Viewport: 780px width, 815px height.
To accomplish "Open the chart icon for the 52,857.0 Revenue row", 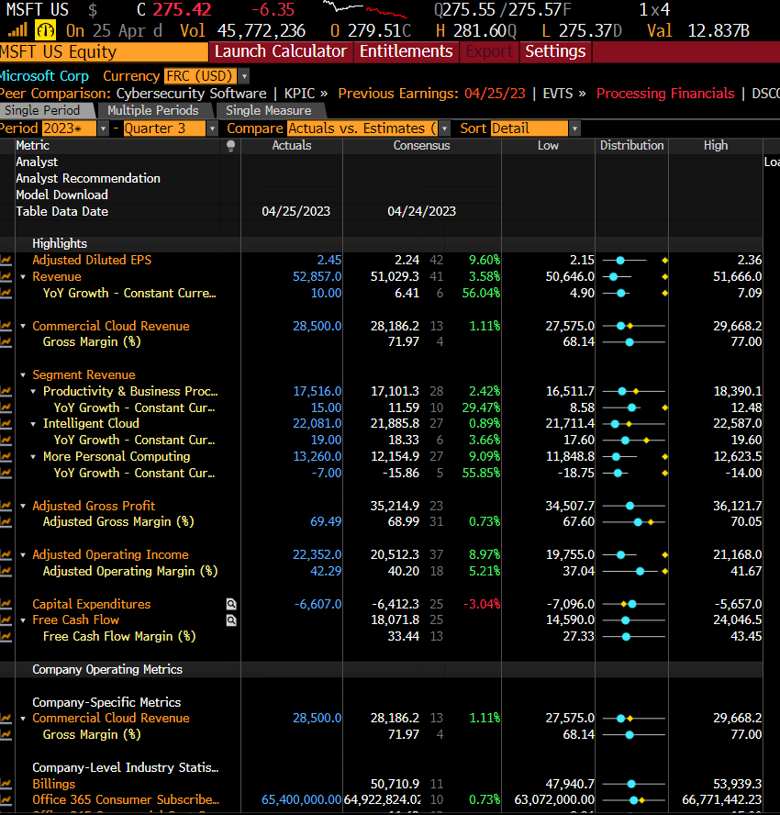I will (6, 276).
